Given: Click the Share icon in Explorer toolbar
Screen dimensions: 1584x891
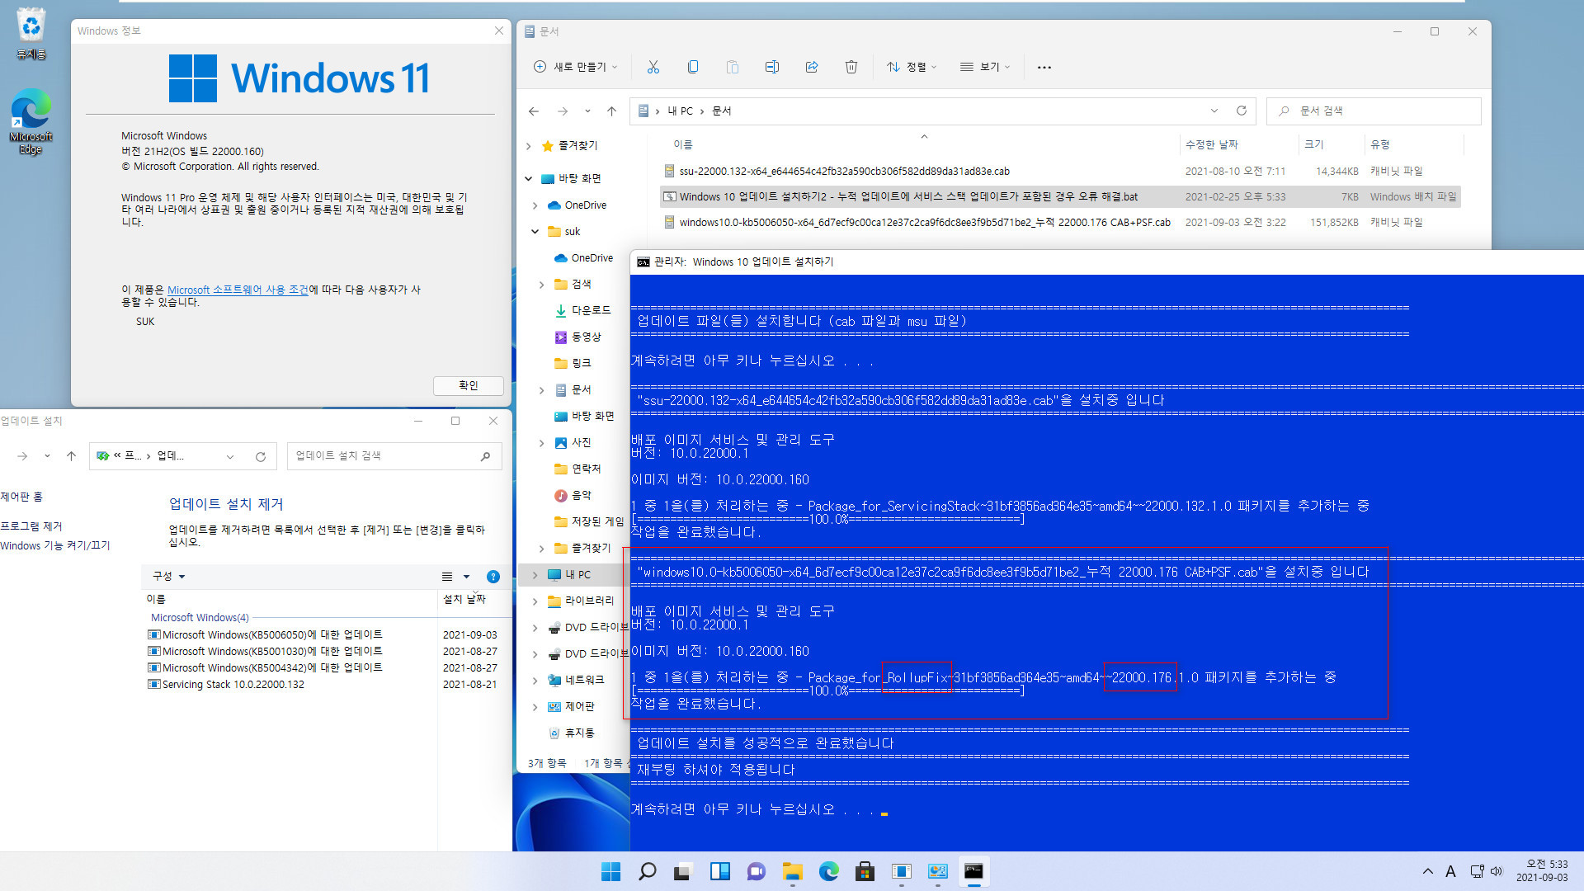Looking at the screenshot, I should click(x=812, y=67).
